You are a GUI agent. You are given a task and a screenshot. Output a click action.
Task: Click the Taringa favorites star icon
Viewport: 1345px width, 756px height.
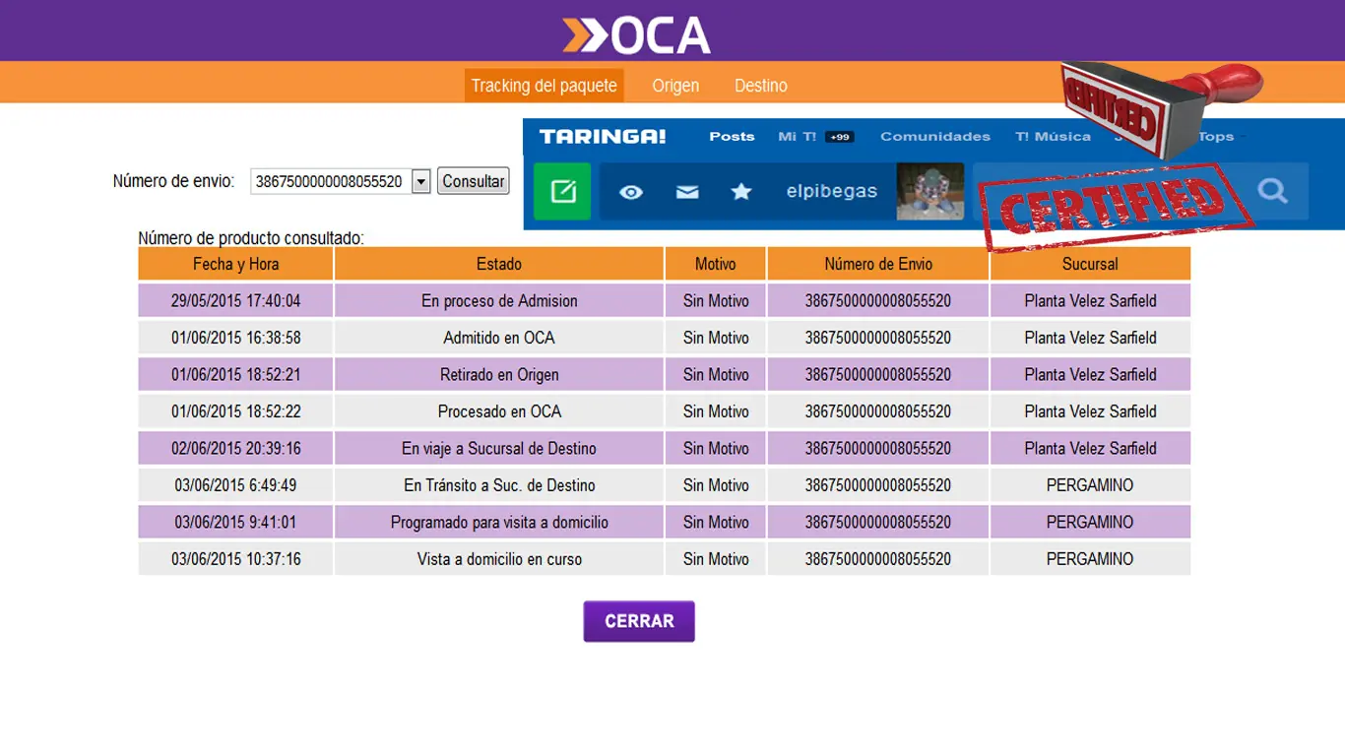[741, 191]
